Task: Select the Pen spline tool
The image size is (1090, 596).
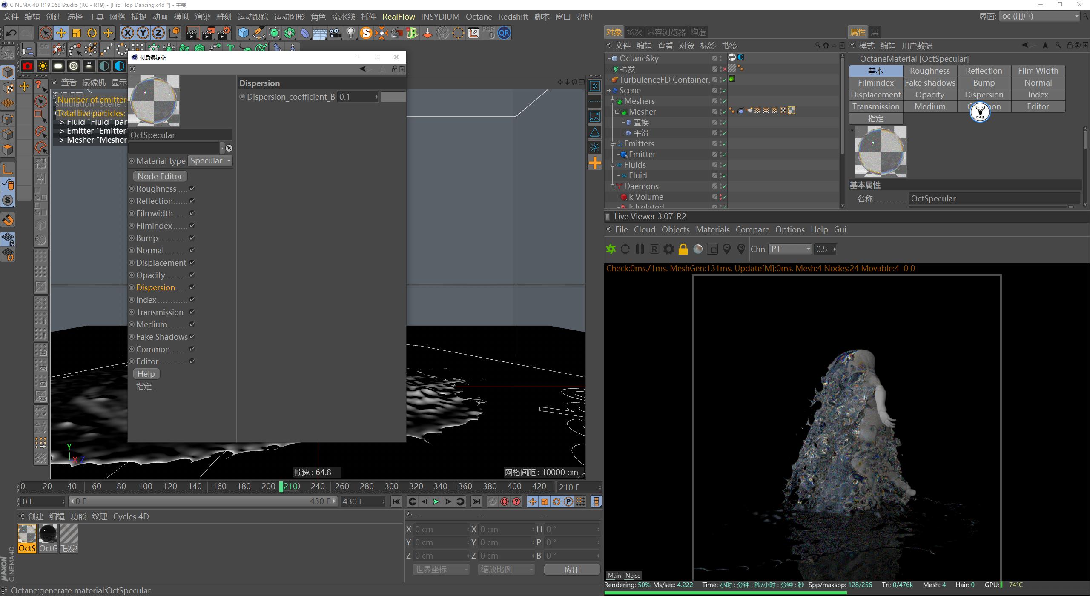Action: 258,33
